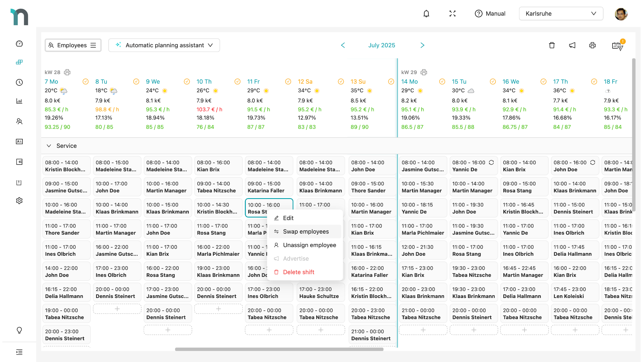643x362 pixels.
Task: Open the reports bar chart icon in the sidebar
Action: 19,101
